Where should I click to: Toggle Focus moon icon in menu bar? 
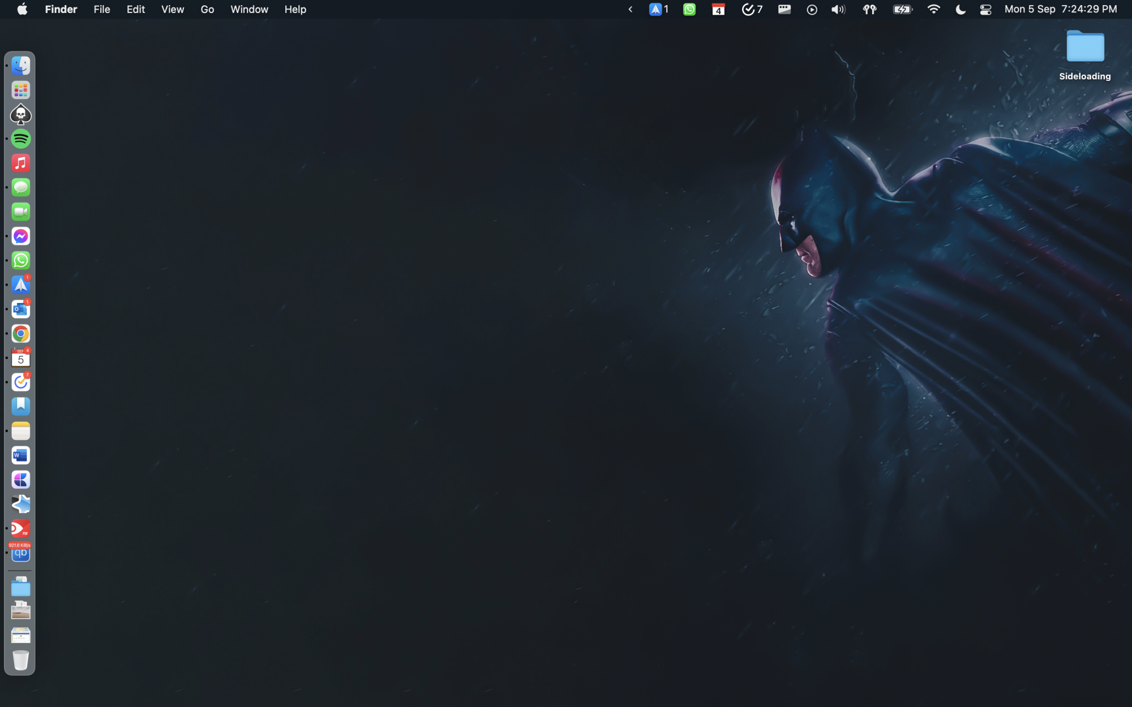click(961, 9)
